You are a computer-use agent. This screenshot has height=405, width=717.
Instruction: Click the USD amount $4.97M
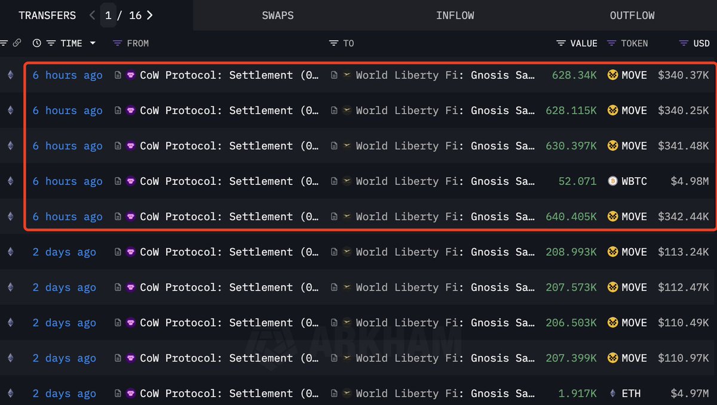tap(690, 394)
